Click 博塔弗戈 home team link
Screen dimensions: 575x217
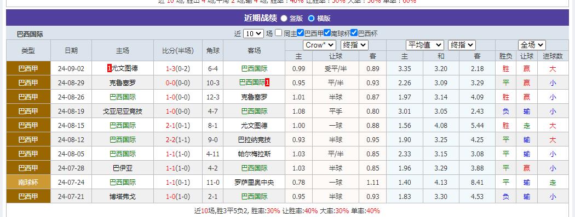pos(123,197)
